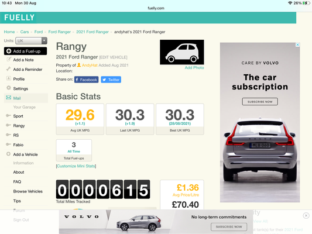Click the FUELLY logo
The image size is (312, 234).
19,18
